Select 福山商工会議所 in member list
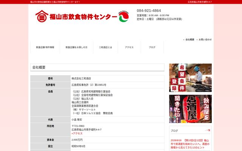242x151 pixels. pos(80,102)
